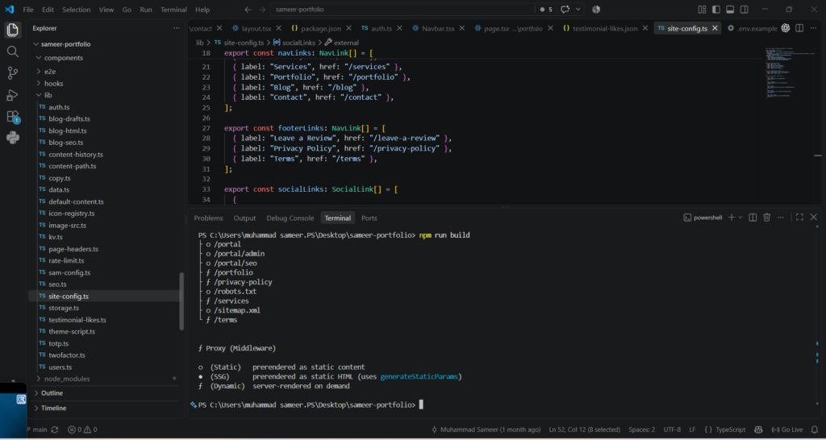Open the Explorer panel's more actions menu
The width and height of the screenshot is (826, 440).
tap(177, 28)
